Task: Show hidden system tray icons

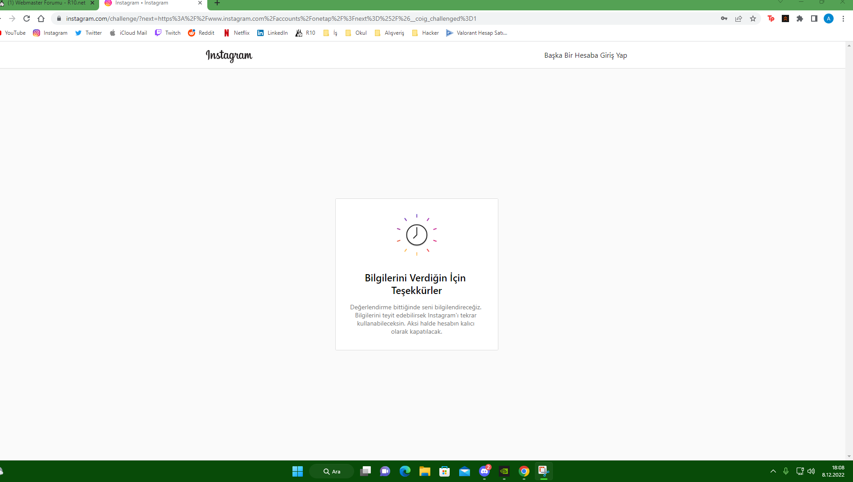Action: click(773, 472)
